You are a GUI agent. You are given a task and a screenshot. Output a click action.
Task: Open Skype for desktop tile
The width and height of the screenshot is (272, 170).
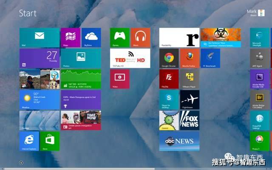(x=169, y=100)
